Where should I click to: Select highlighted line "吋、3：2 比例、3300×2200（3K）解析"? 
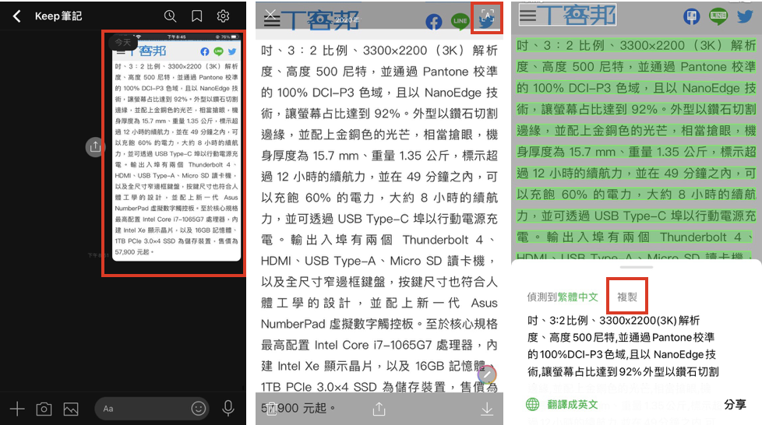tap(636, 46)
